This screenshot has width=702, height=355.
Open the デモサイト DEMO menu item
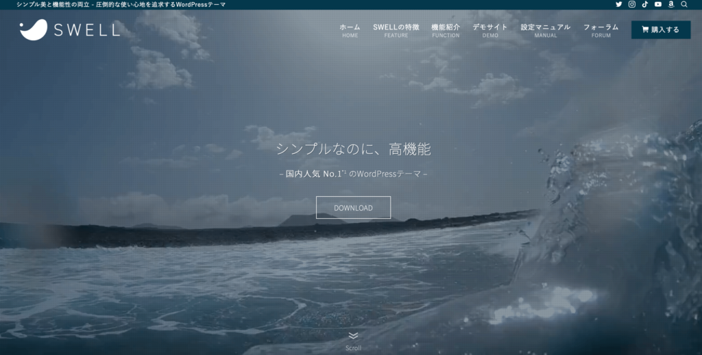pos(489,30)
